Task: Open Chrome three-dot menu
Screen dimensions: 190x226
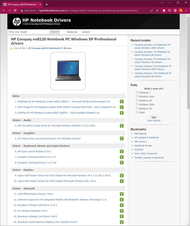Action: coord(186,10)
